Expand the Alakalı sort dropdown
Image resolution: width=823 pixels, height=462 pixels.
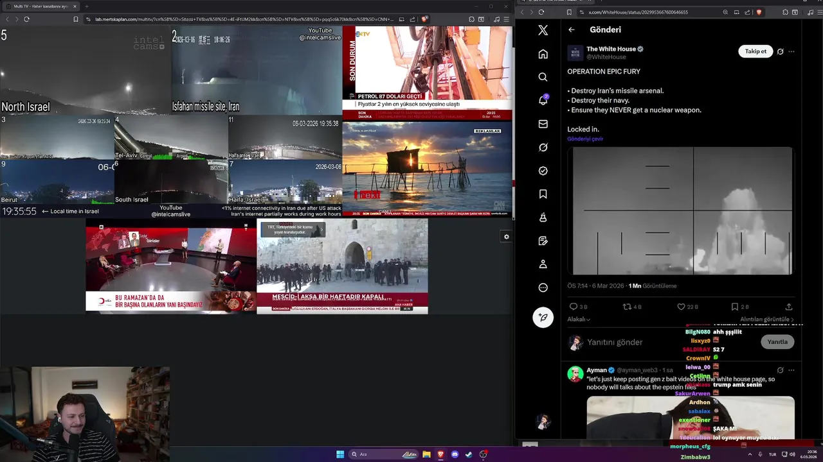(x=579, y=319)
